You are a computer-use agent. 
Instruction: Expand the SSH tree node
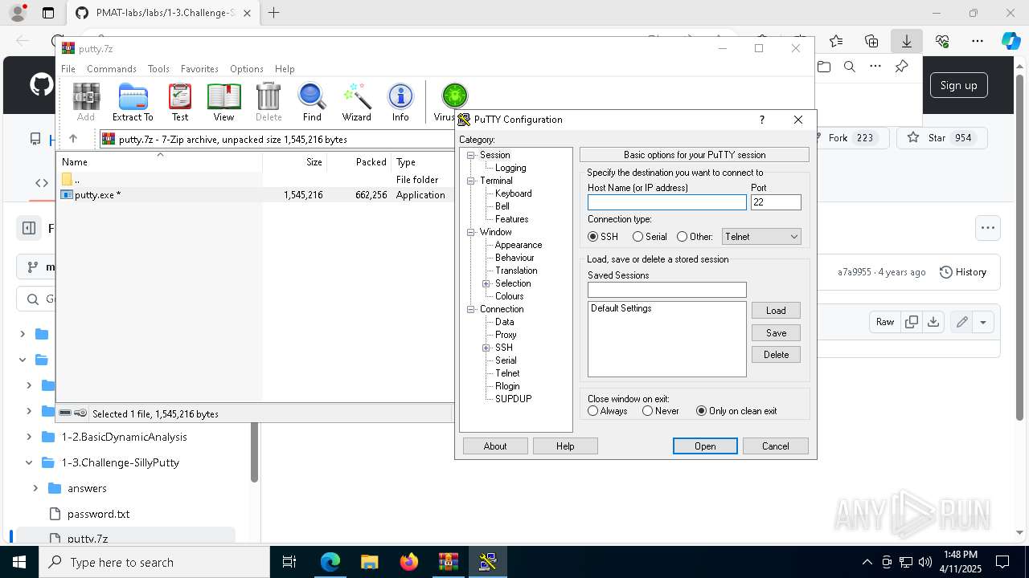pos(486,348)
